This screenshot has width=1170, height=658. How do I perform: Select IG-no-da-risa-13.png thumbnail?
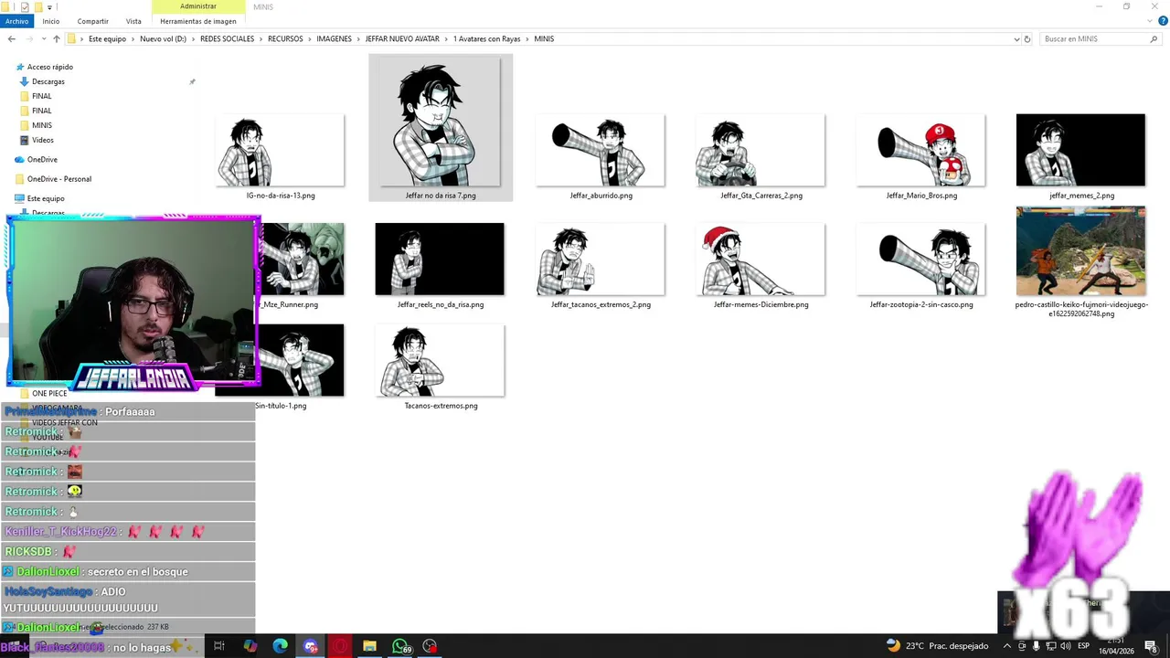281,151
